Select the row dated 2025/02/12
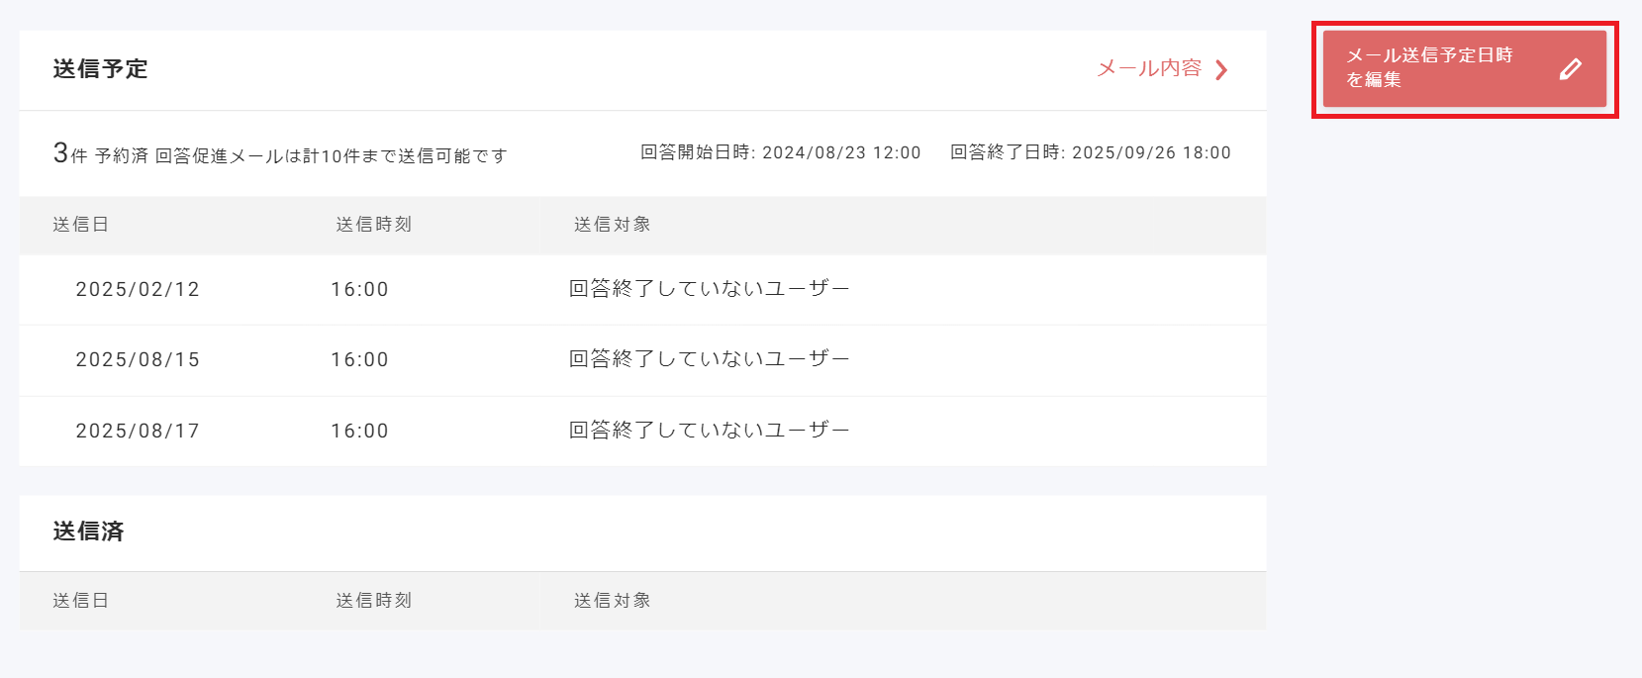Screen dimensions: 1642x678 (x=138, y=289)
